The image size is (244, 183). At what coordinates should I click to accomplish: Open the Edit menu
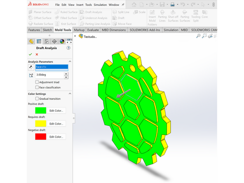[x=64, y=5]
